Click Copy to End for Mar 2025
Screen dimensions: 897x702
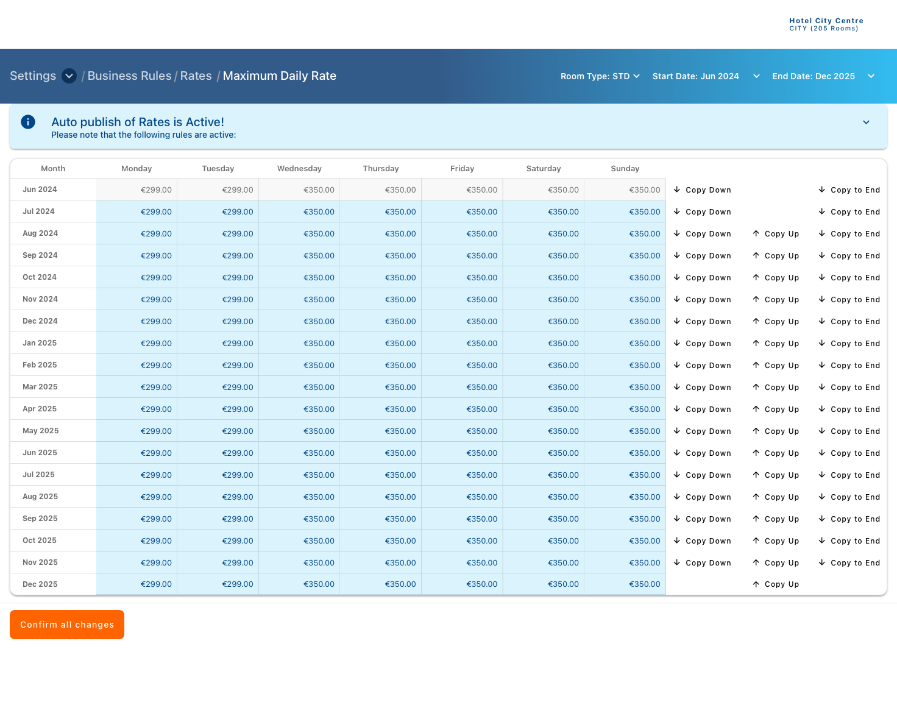[x=849, y=388]
